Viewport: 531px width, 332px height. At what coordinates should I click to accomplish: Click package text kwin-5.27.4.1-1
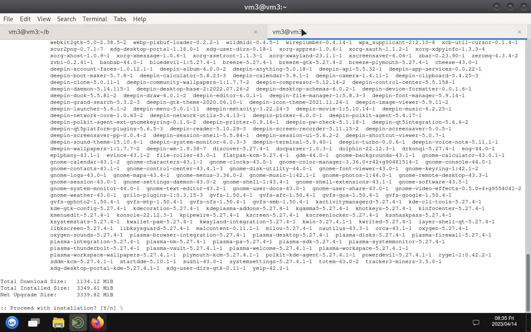[327, 222]
